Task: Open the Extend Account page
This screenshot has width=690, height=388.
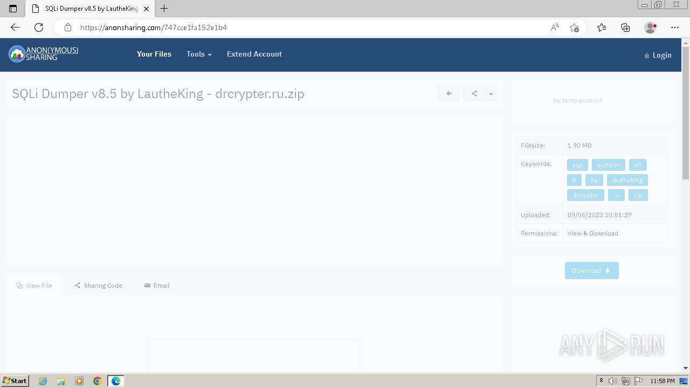Action: (254, 54)
